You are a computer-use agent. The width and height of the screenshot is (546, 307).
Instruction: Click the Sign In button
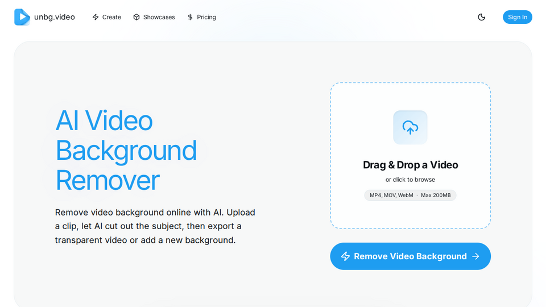tap(518, 17)
